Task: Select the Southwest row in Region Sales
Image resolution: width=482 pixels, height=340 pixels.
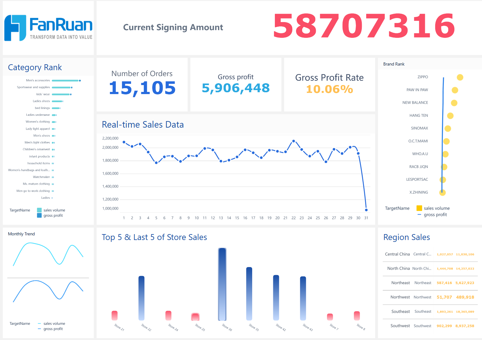Action: pos(430,326)
